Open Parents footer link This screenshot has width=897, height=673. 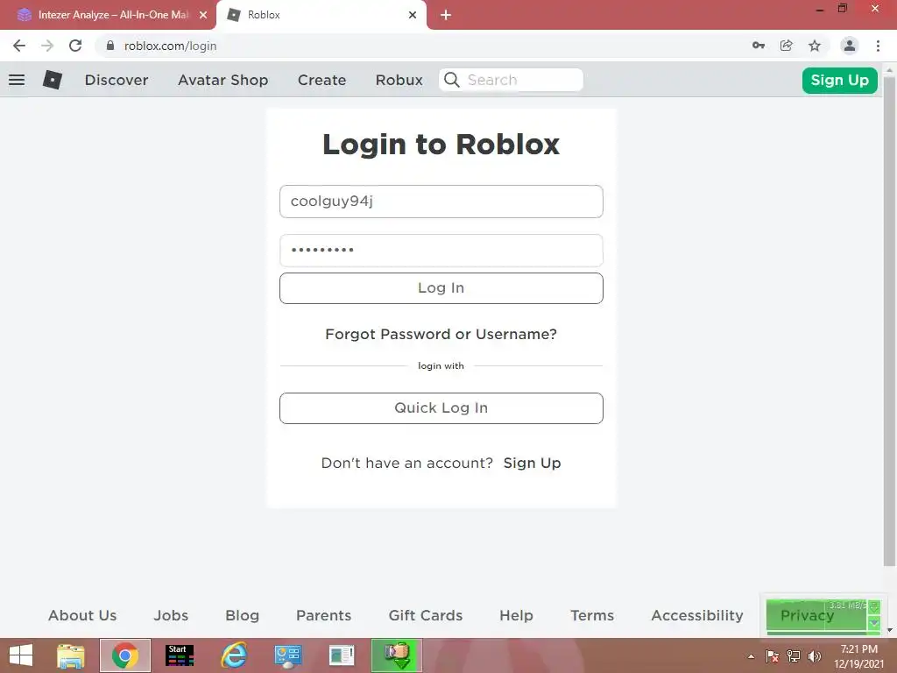click(x=324, y=615)
